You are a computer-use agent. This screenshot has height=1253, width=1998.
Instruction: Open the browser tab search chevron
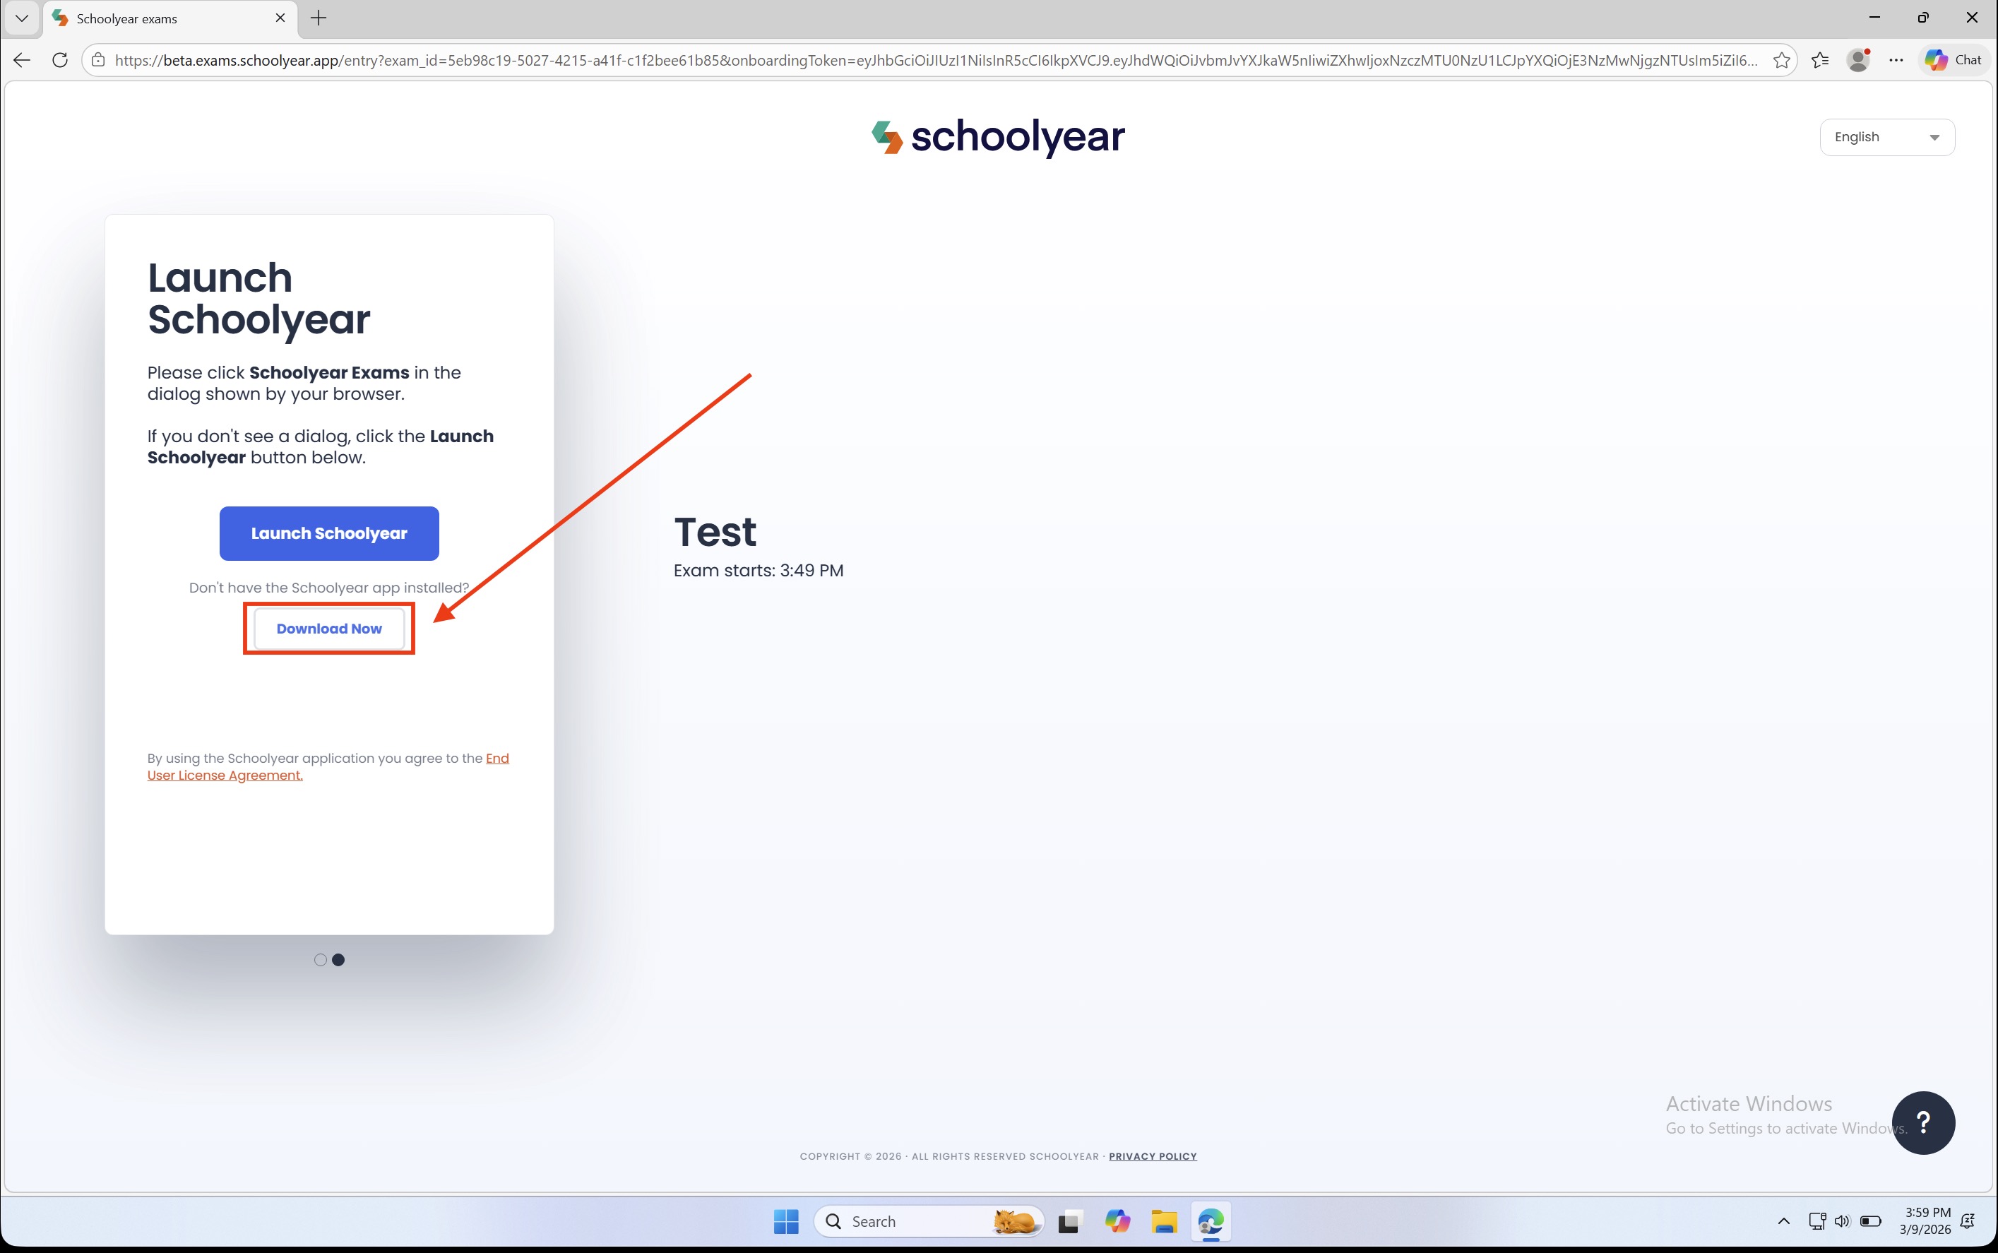(x=22, y=18)
